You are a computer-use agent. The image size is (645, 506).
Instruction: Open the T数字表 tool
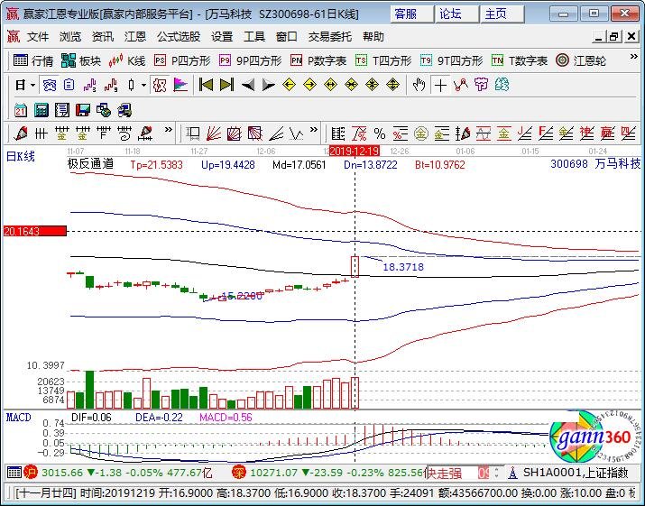520,61
